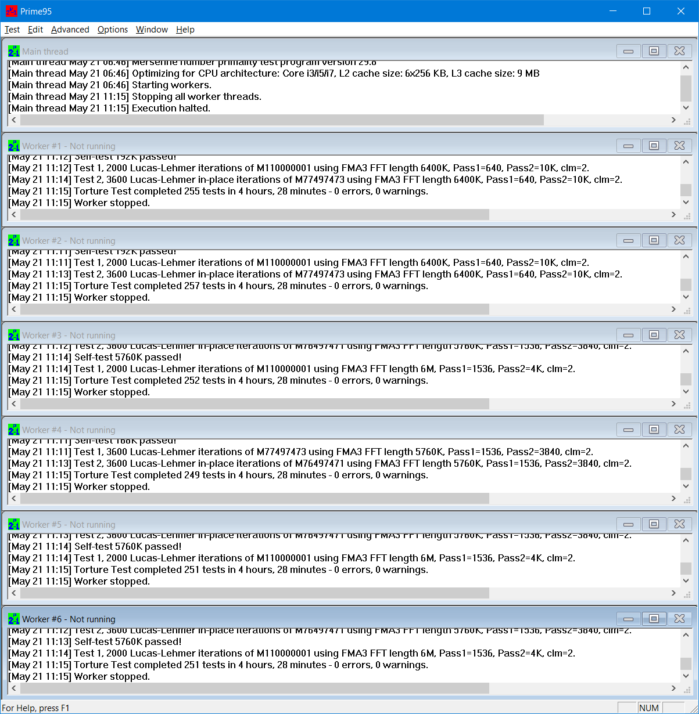Image resolution: width=699 pixels, height=714 pixels.
Task: Close the Main thread child window
Action: tap(679, 51)
